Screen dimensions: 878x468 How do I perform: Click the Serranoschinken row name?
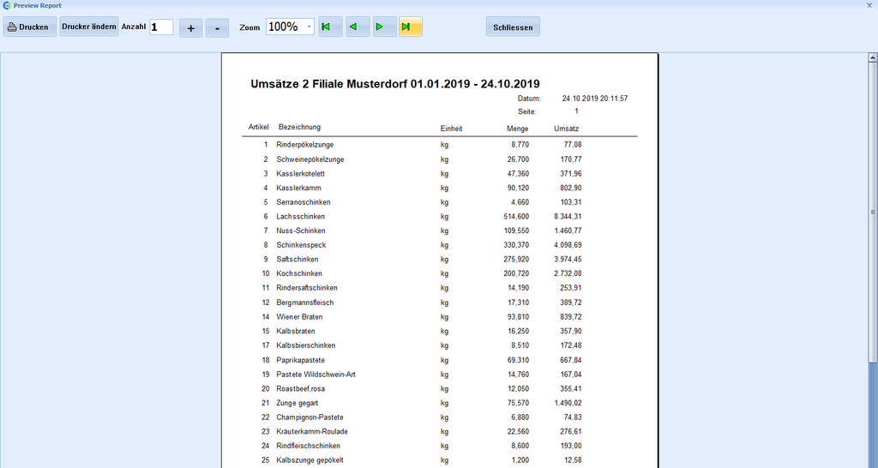click(303, 202)
